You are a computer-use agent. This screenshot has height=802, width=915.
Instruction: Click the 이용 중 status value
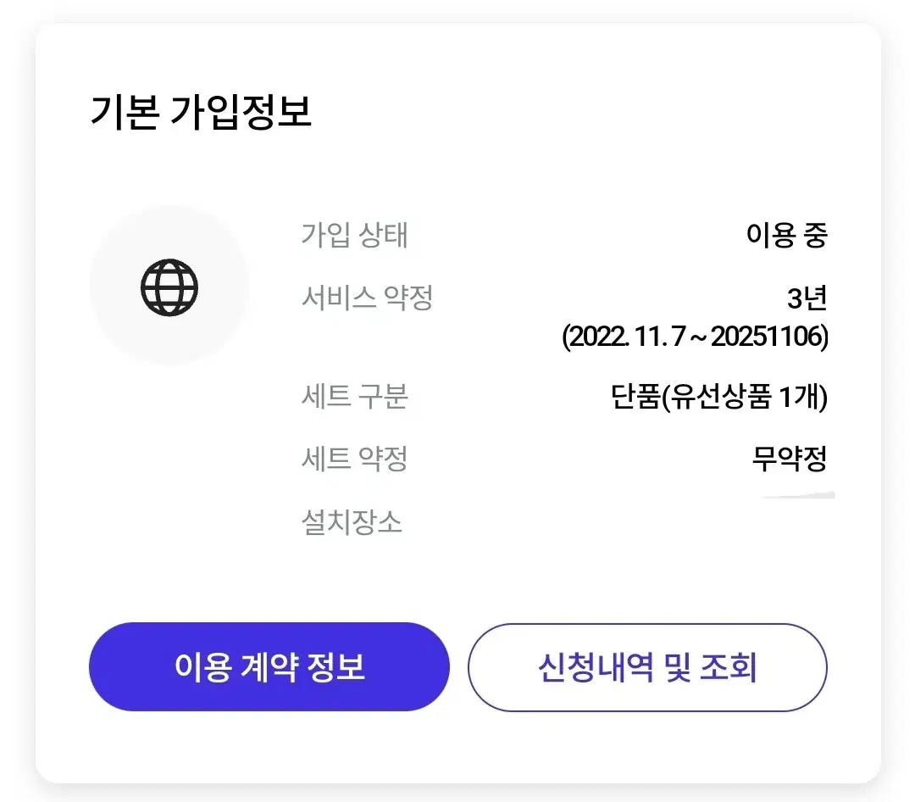[x=786, y=235]
